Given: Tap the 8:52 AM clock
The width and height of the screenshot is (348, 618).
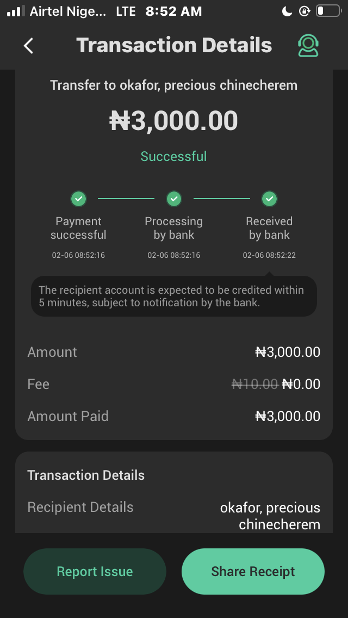Looking at the screenshot, I should tap(173, 11).
